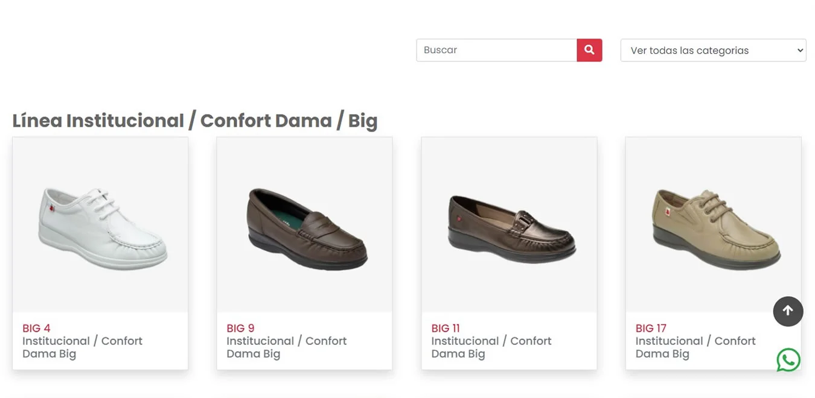This screenshot has width=815, height=398.
Task: Click the Línea Institucional / Confort Dama heading
Action: [194, 121]
